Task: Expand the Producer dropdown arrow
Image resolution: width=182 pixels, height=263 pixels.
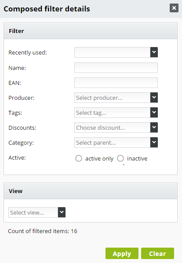Action: pyautogui.click(x=154, y=98)
